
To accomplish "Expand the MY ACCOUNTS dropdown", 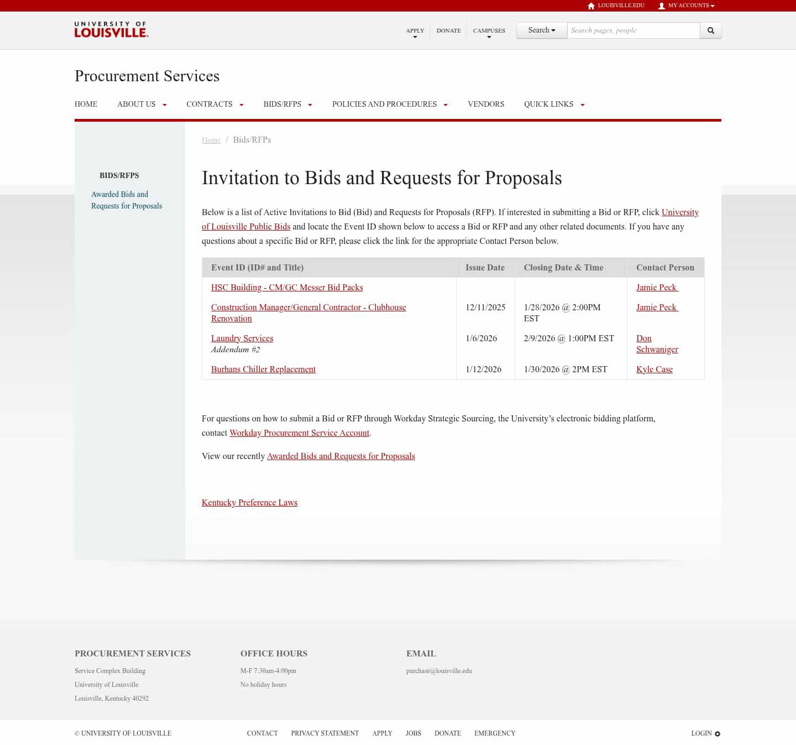I will click(688, 6).
